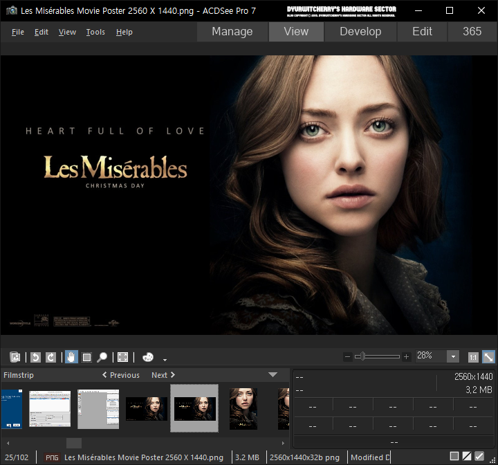Toggle Fit Image diagonal arrow button
The width and height of the screenshot is (498, 465).
488,357
